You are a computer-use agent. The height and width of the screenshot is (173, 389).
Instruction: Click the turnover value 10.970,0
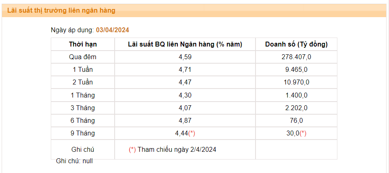click(296, 82)
